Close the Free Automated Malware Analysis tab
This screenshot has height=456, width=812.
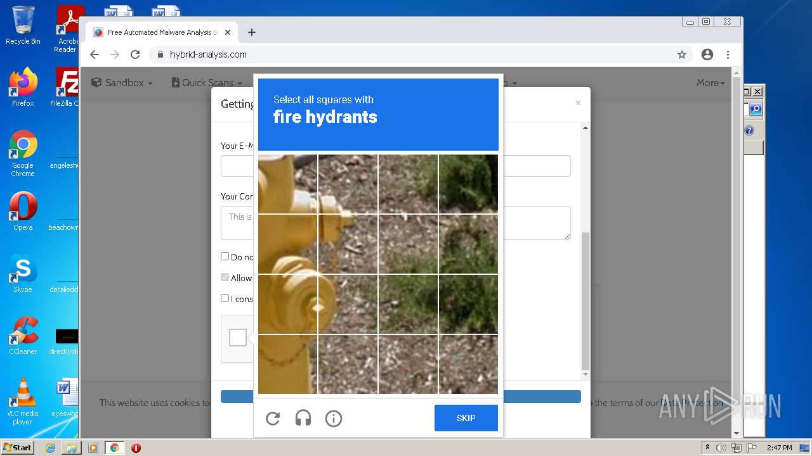[x=228, y=32]
